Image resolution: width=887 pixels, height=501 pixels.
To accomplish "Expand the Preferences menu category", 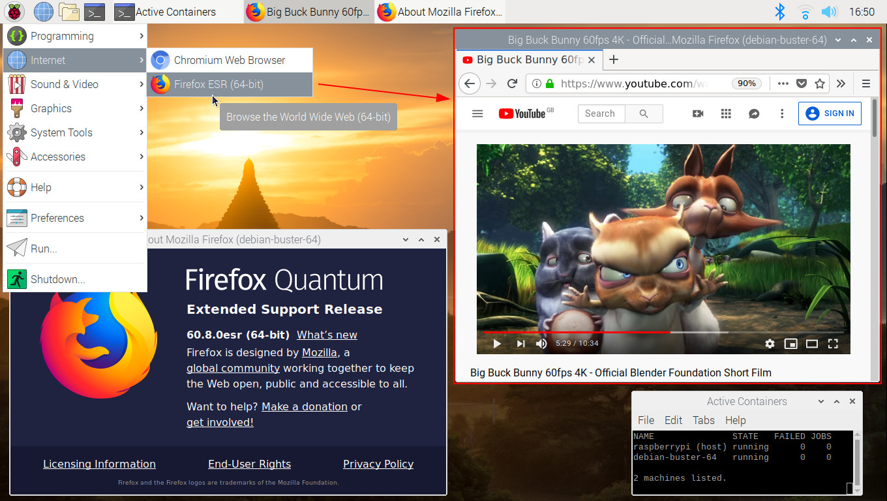I will click(75, 218).
